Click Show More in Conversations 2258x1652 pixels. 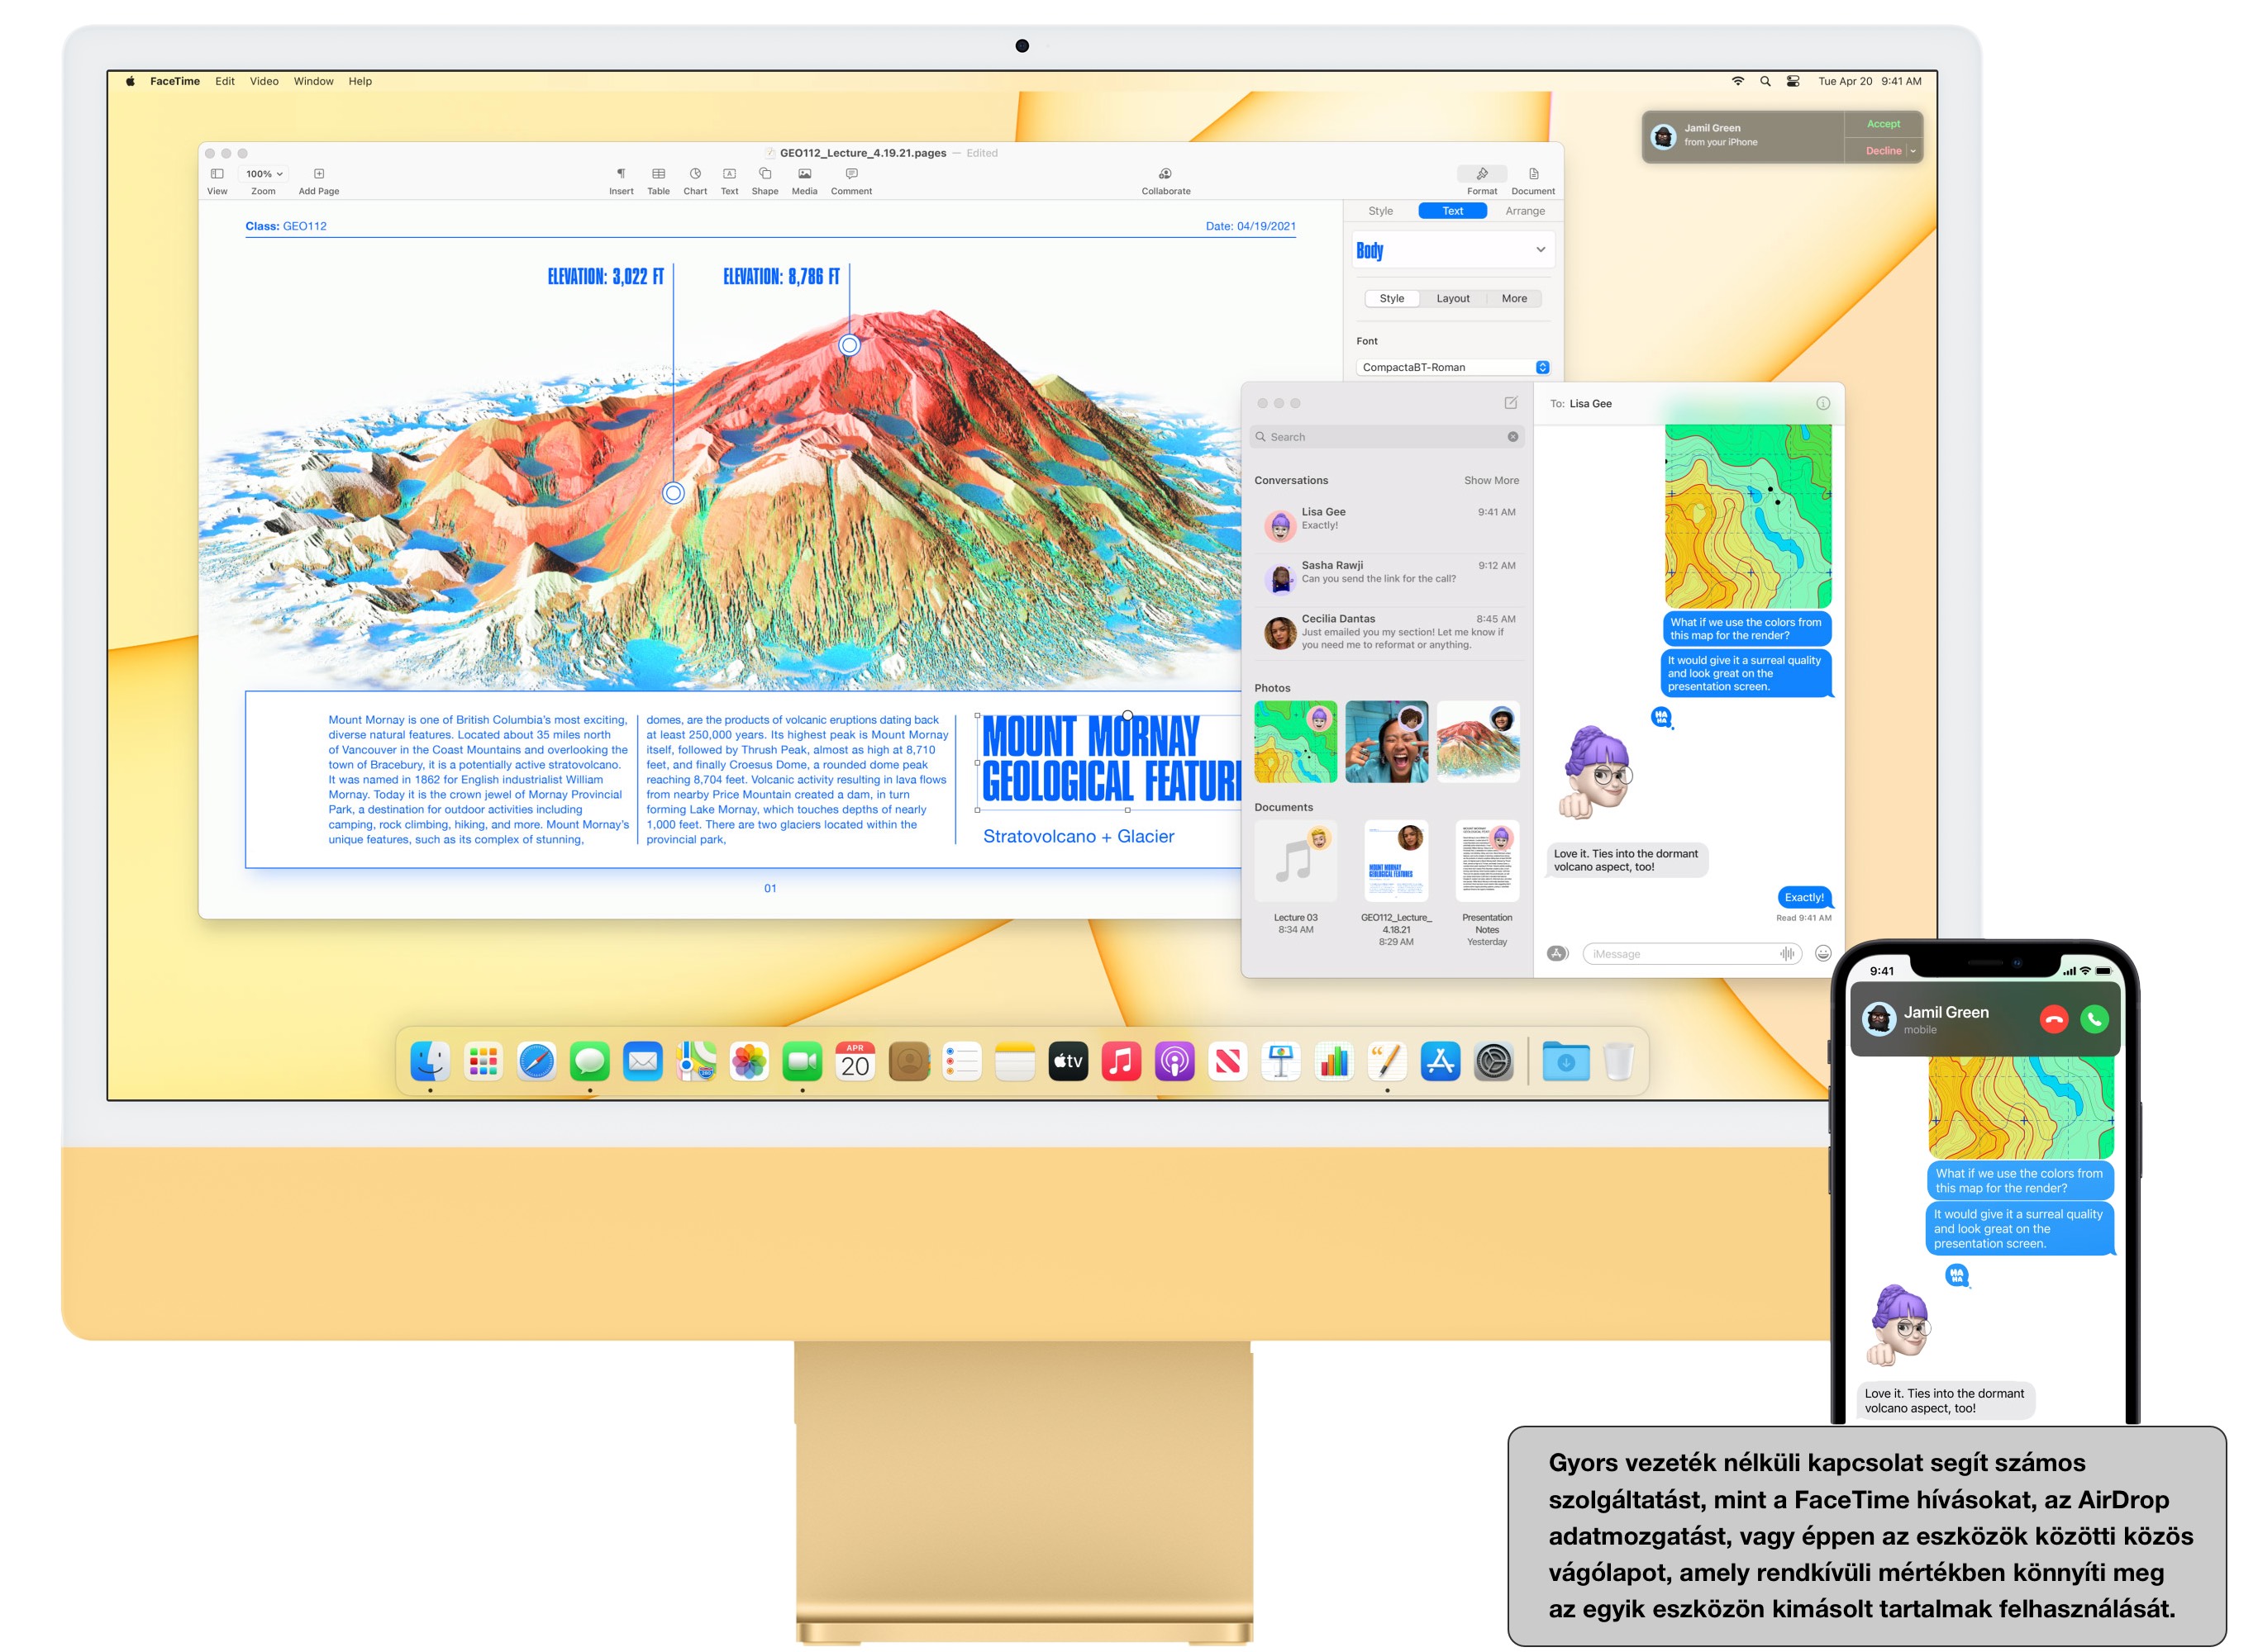tap(1491, 481)
